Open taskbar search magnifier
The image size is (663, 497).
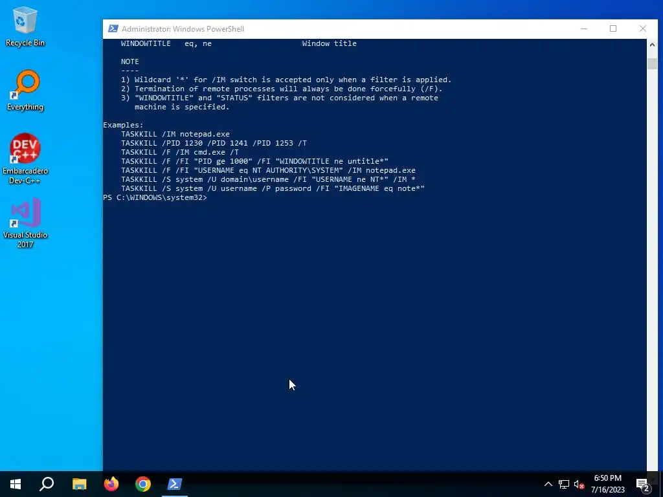[x=47, y=484]
